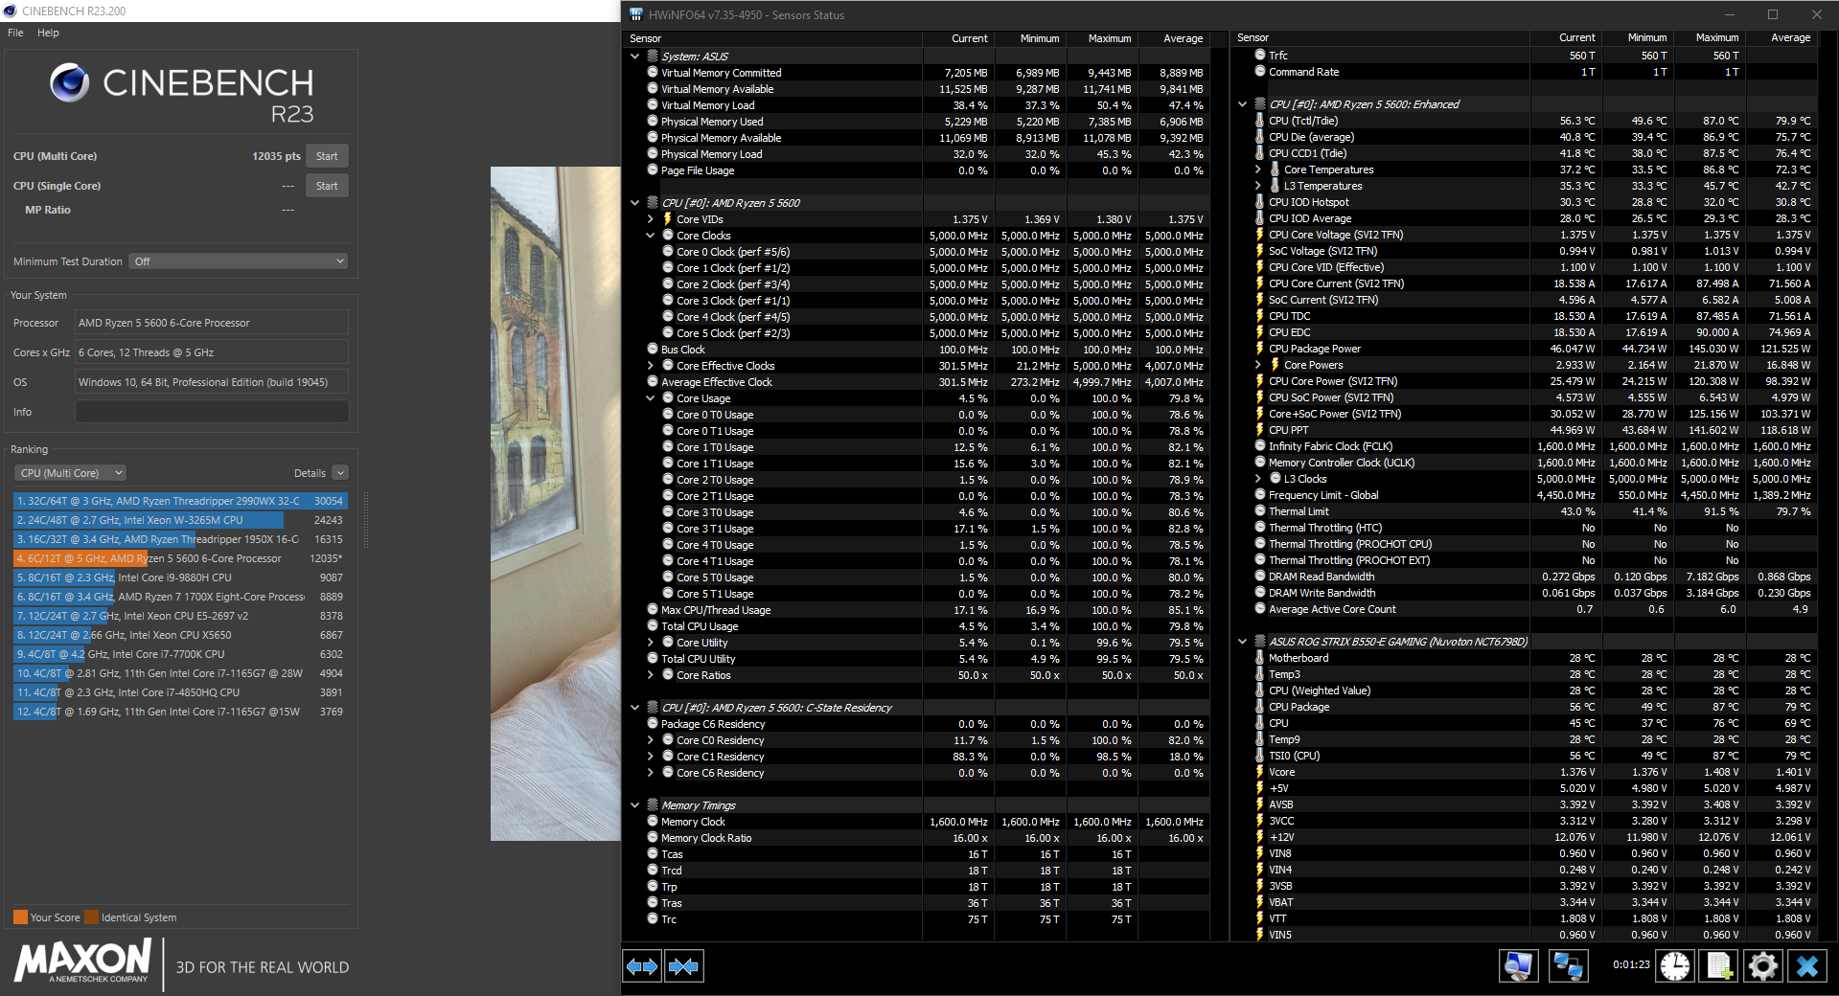Click the shrink columns inward-arrows icon in HWiNFO
This screenshot has width=1839, height=996.
683,966
